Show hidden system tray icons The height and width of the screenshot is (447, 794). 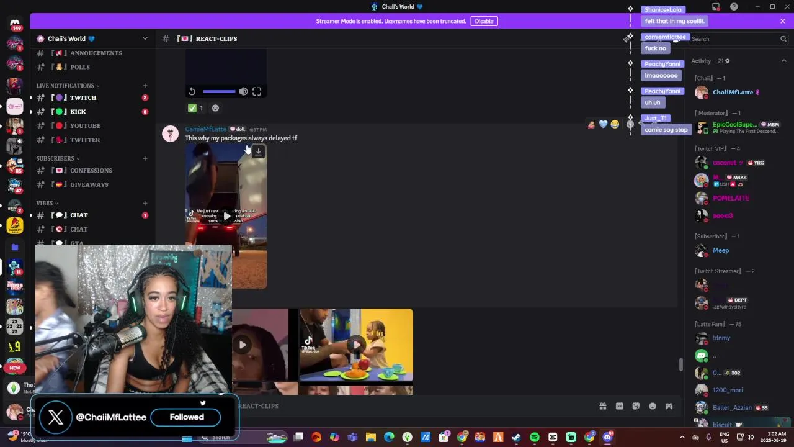[682, 437]
